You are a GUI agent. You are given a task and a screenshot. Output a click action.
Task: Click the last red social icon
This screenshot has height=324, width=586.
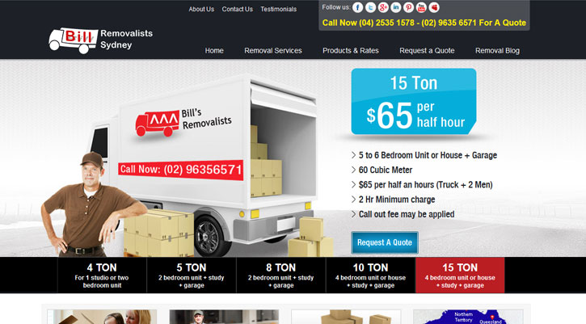coord(435,7)
